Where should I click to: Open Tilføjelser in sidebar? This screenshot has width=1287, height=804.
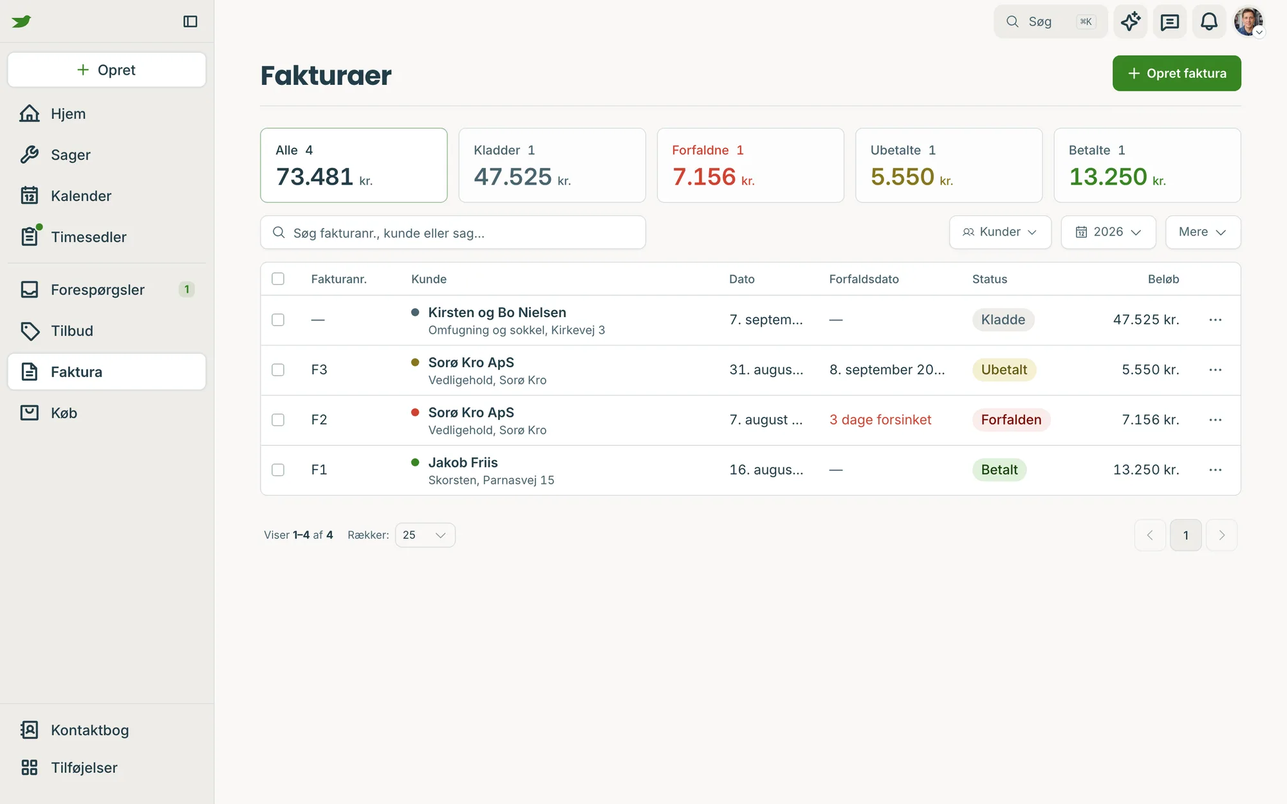click(107, 768)
